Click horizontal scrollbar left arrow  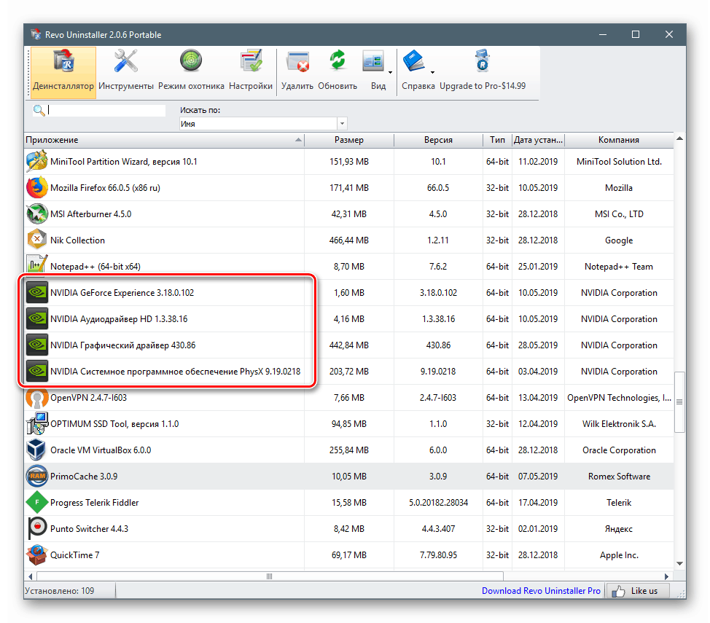(x=31, y=576)
